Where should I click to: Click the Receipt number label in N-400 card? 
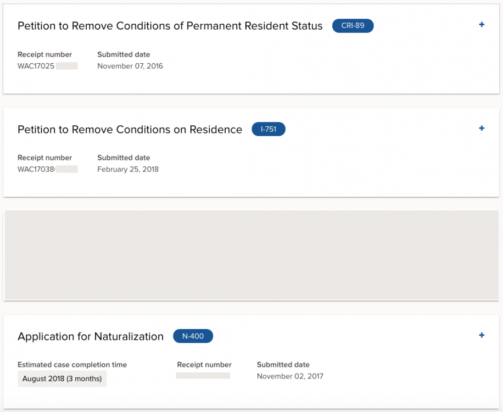(204, 365)
